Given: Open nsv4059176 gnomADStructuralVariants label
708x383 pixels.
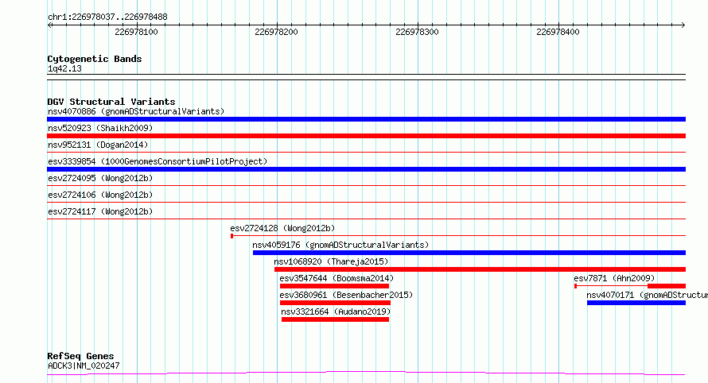Looking at the screenshot, I should point(340,245).
